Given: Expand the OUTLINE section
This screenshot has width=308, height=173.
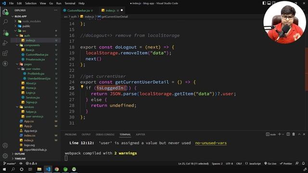Looking at the screenshot, I should tap(20, 154).
